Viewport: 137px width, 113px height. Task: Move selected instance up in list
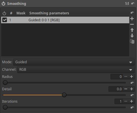coord(132,30)
